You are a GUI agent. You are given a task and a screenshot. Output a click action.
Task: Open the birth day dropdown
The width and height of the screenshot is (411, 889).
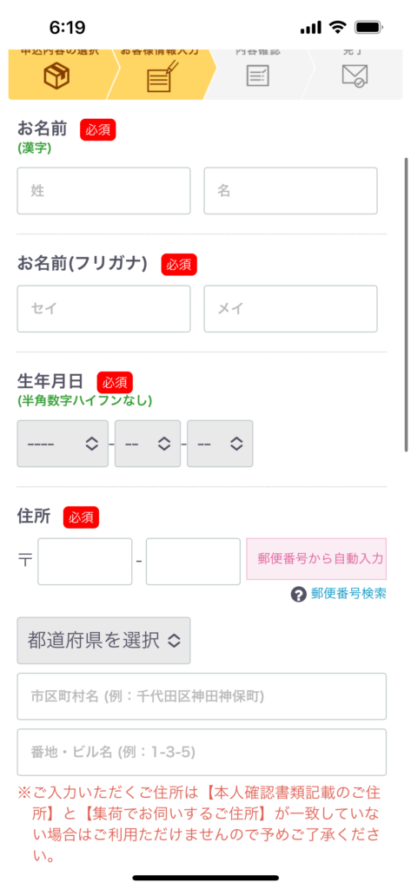point(220,444)
